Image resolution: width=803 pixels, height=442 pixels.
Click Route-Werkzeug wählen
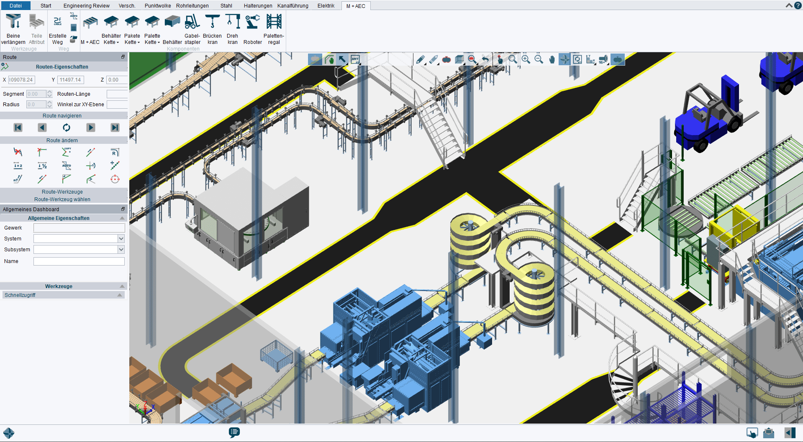click(x=62, y=199)
